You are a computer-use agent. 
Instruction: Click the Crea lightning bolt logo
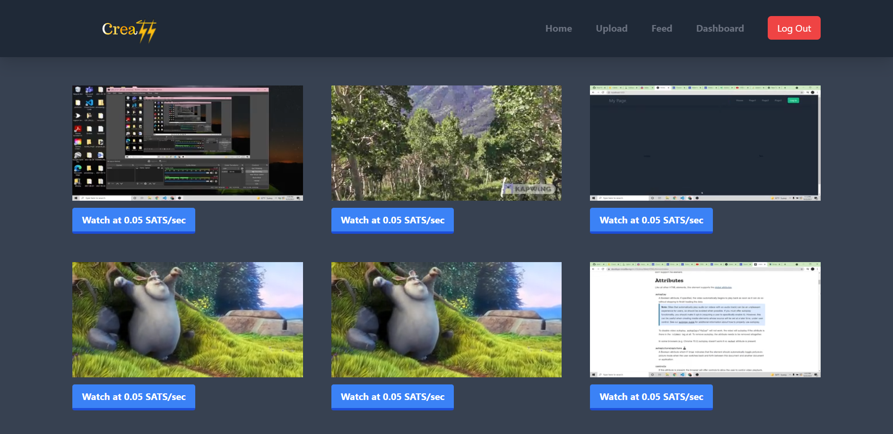point(129,31)
